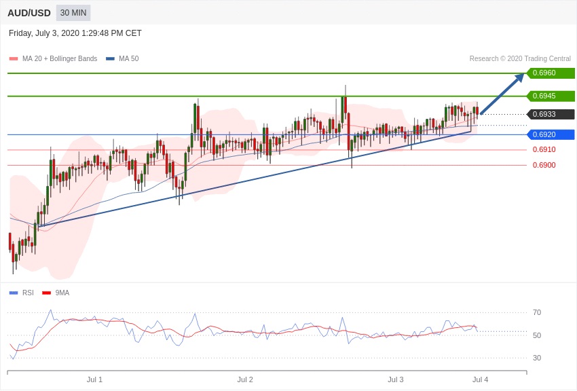The width and height of the screenshot is (577, 391).
Task: Click the blue MA 50 legend swatch
Action: [110, 59]
